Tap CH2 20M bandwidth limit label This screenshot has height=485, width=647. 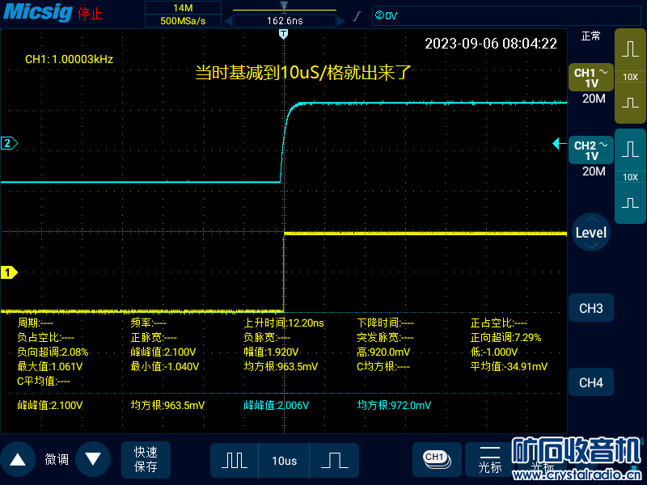click(594, 171)
